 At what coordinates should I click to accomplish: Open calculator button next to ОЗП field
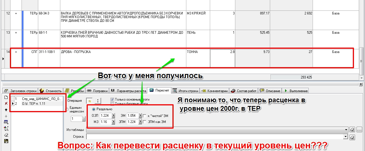click(113, 116)
